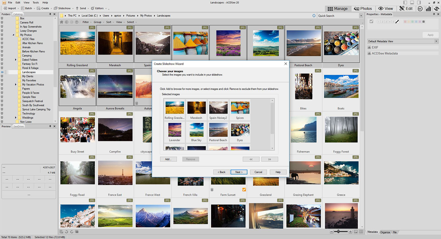Screen dimensions: 441x239
Task: Switch to the Catalog tab
Action: click(x=18, y=14)
